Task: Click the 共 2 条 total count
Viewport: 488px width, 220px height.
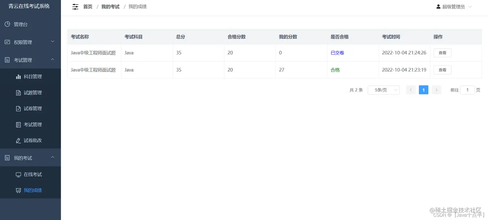Action: tap(356, 90)
